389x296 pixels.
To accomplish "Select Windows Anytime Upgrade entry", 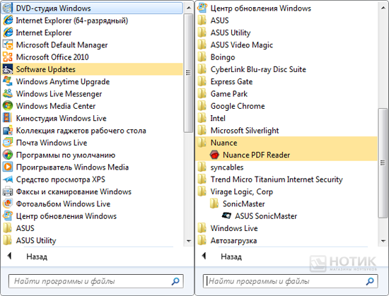I will tap(92, 81).
